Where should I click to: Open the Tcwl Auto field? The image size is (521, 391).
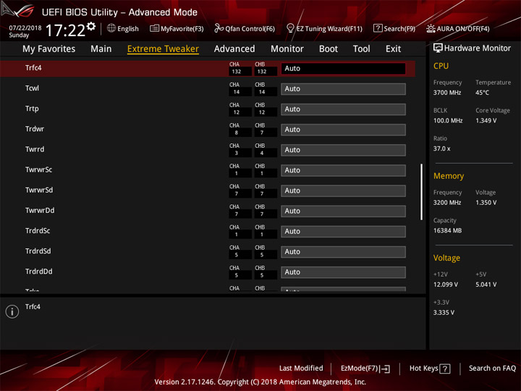point(343,89)
